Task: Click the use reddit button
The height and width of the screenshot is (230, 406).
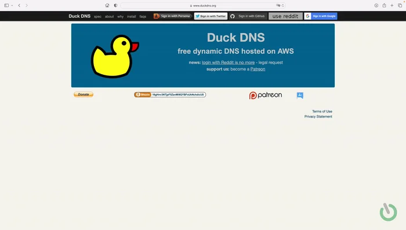Action: coord(285,16)
